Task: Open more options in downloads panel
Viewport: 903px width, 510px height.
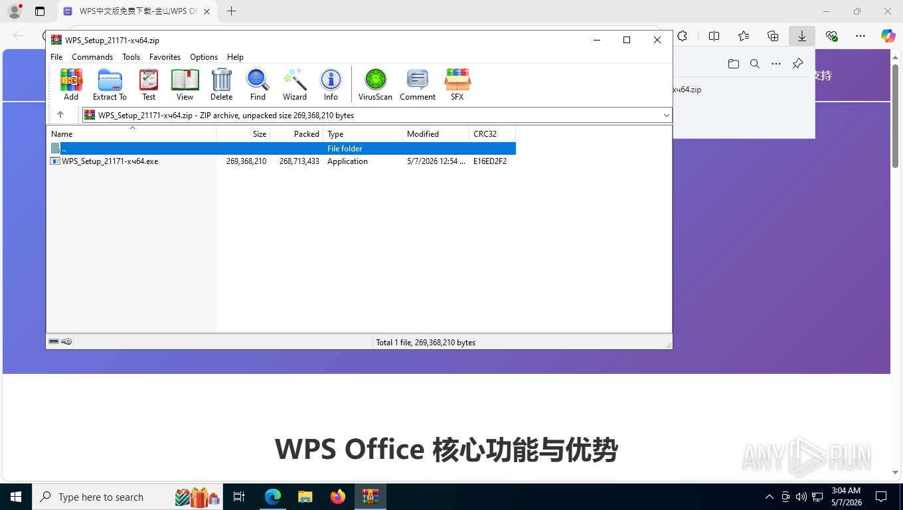Action: click(x=776, y=64)
